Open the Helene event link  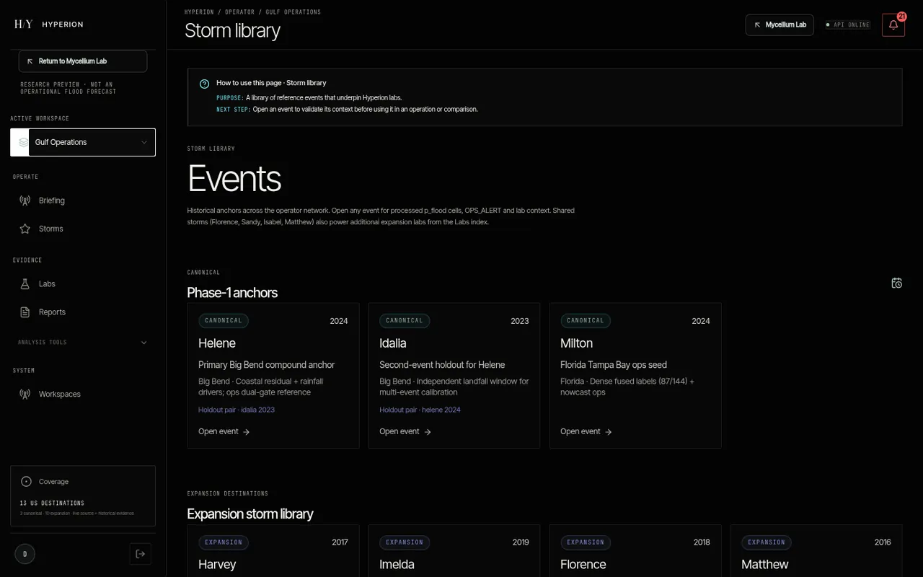click(224, 431)
